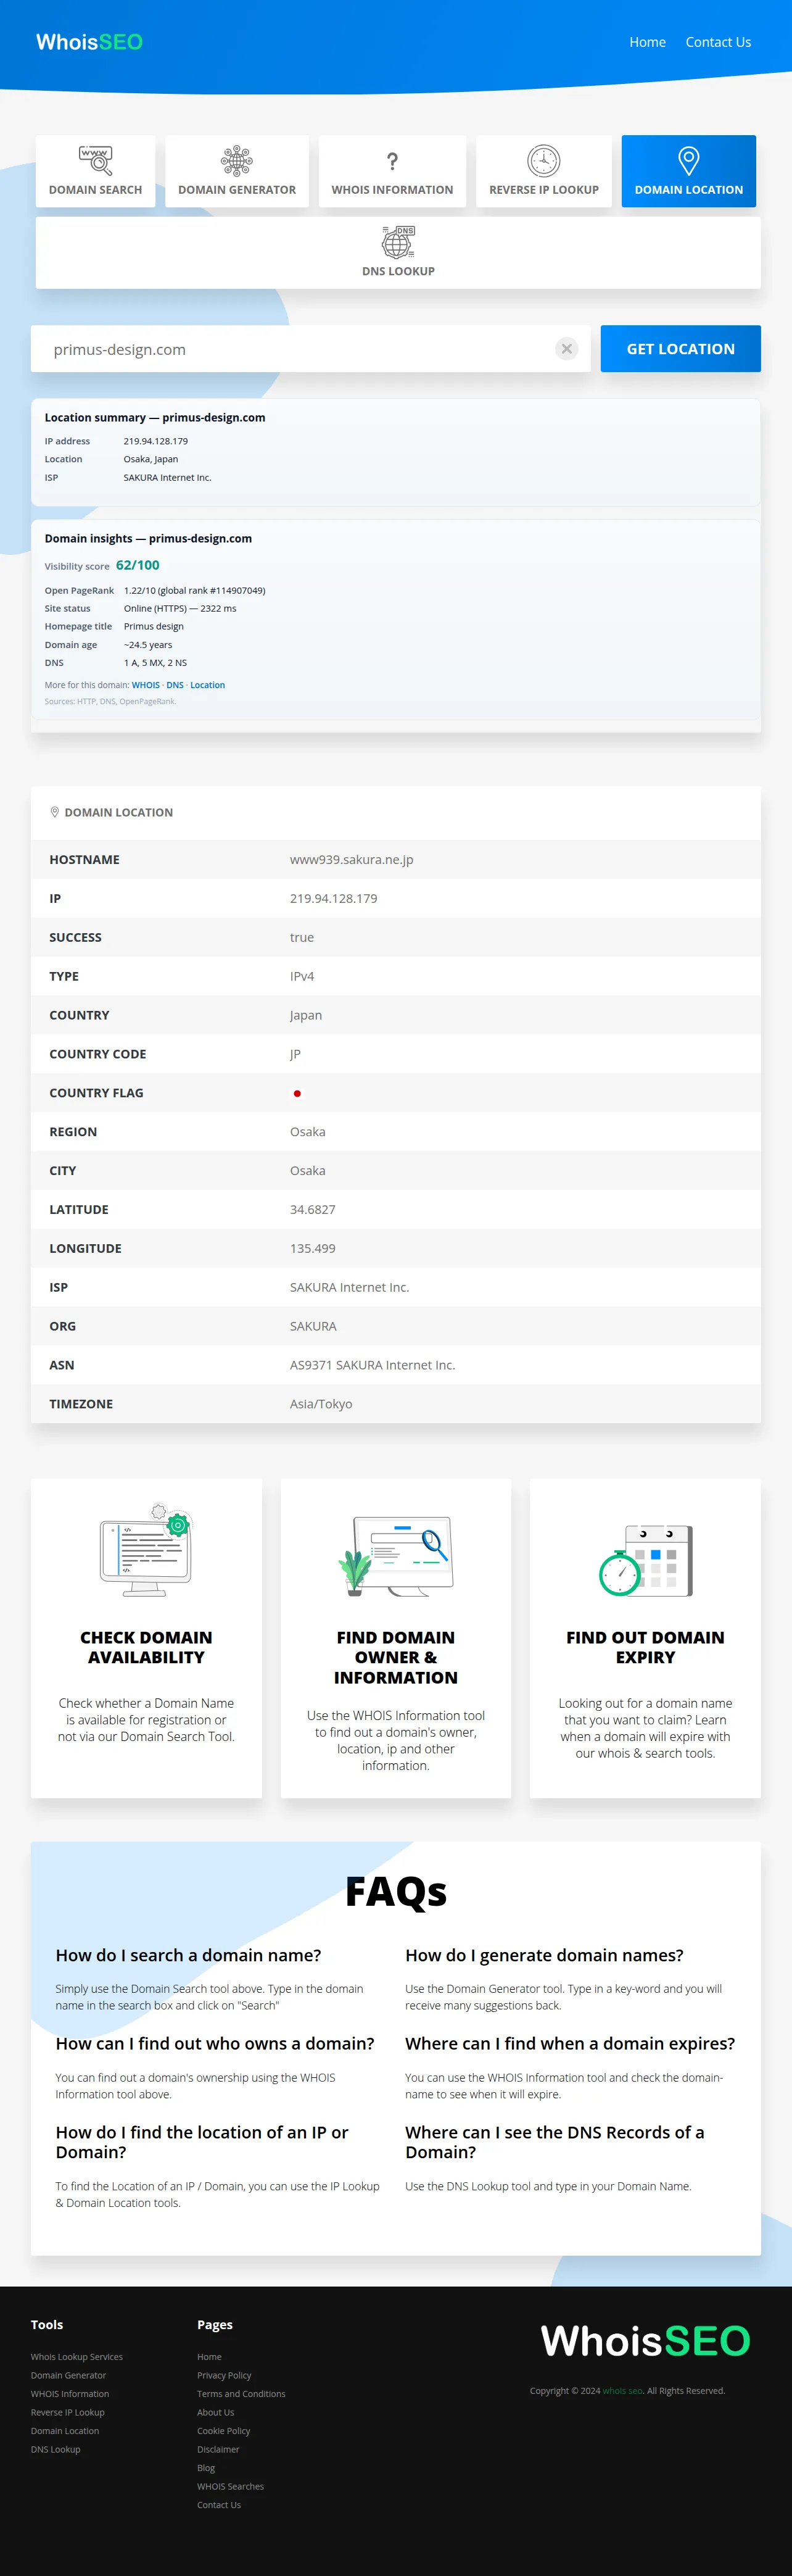Select hostname value www939.sakura.ne.jp
Screen dimensions: 792x2576
352,860
